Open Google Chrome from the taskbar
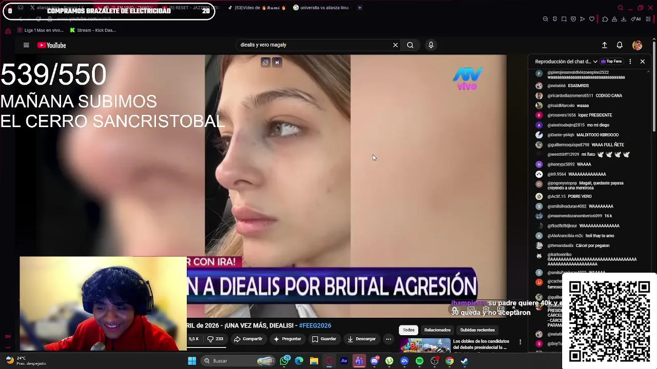The height and width of the screenshot is (369, 657). pos(450,361)
